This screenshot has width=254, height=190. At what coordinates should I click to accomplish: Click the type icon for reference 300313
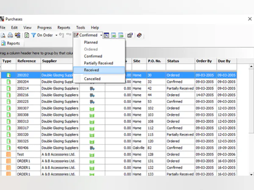8,121
